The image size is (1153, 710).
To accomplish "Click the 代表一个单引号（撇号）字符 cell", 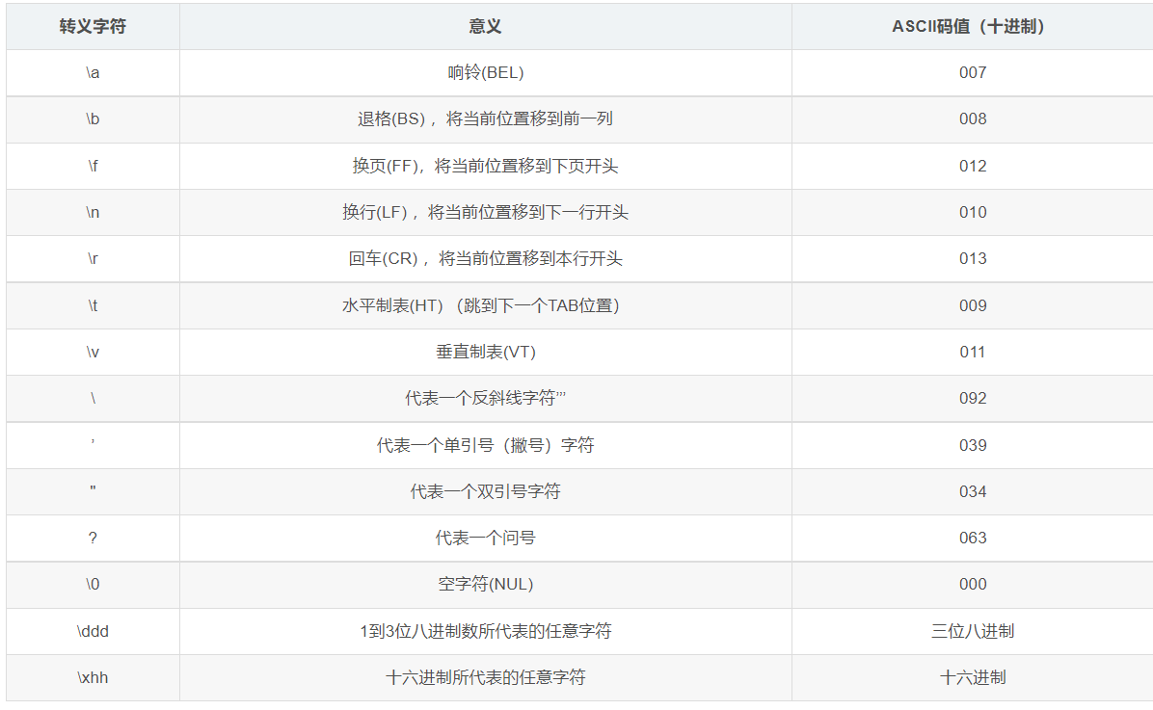I will [485, 445].
